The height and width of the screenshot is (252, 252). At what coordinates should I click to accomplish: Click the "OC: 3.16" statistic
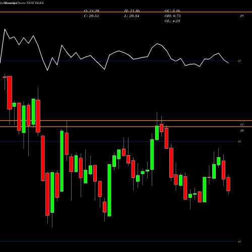click(x=172, y=11)
